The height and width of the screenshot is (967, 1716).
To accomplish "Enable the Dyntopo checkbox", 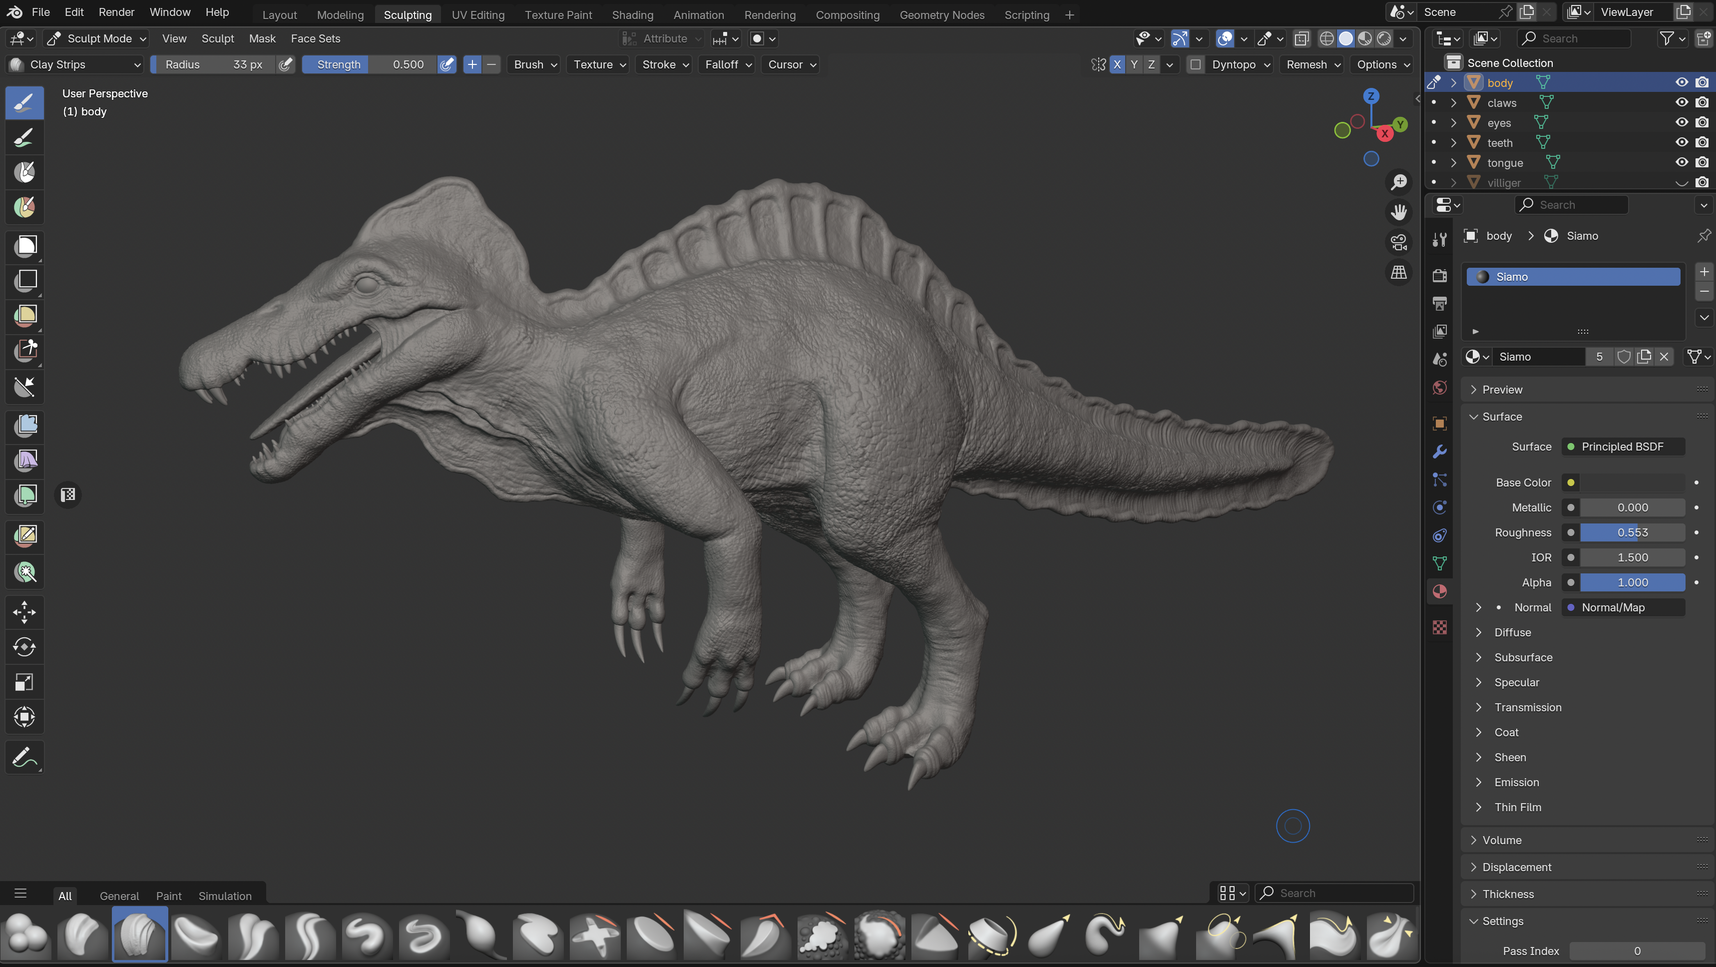I will click(1196, 64).
